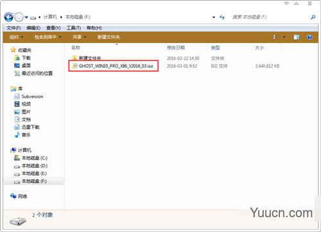This screenshot has width=321, height=232.
Task: Open the 查看(V) menu
Action: [x=53, y=28]
